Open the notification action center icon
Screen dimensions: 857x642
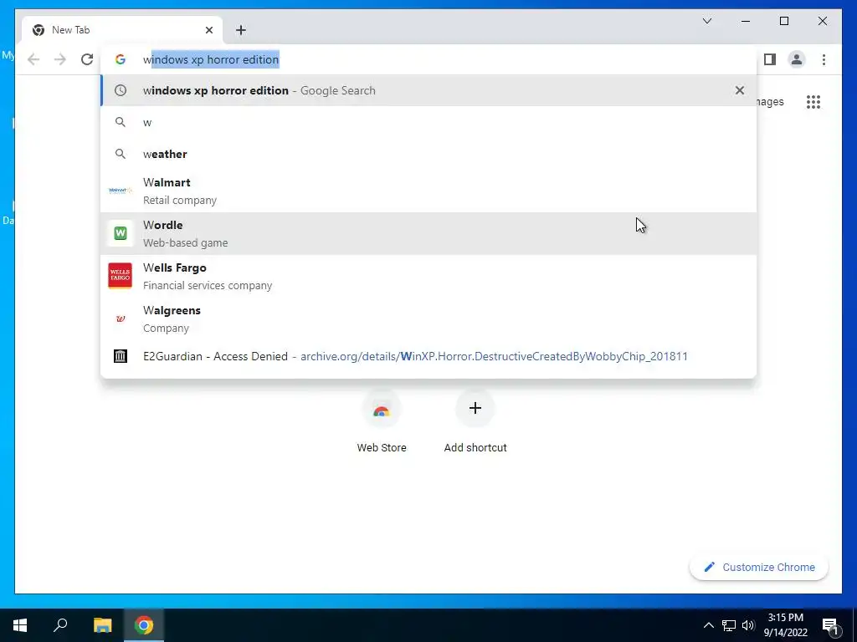click(x=830, y=626)
